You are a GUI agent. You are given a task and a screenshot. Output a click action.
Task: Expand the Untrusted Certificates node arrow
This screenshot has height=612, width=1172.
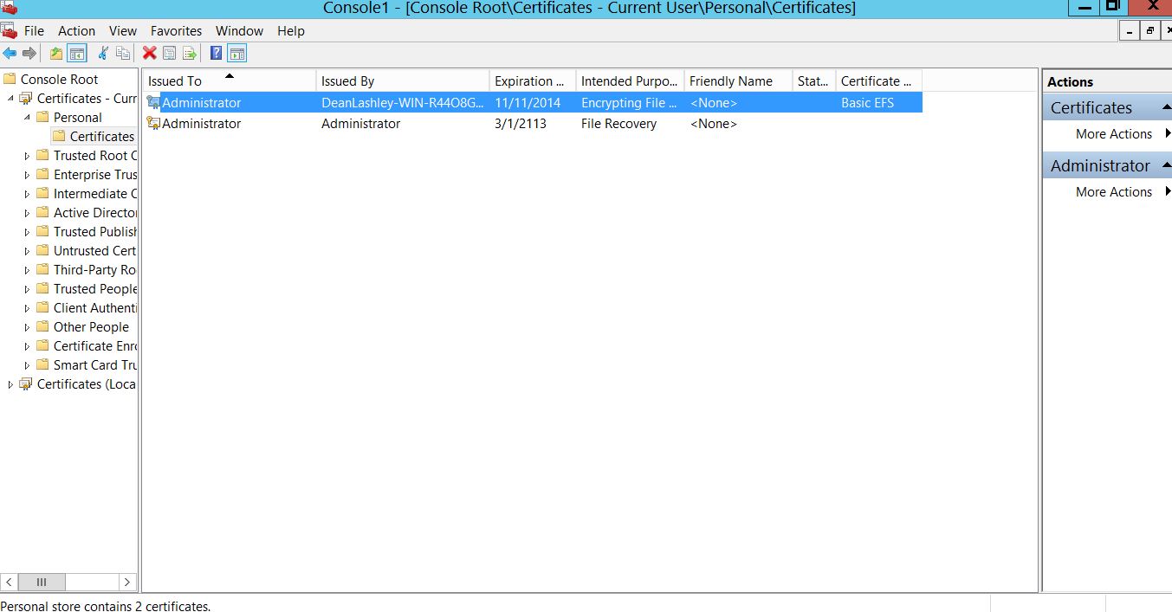27,251
